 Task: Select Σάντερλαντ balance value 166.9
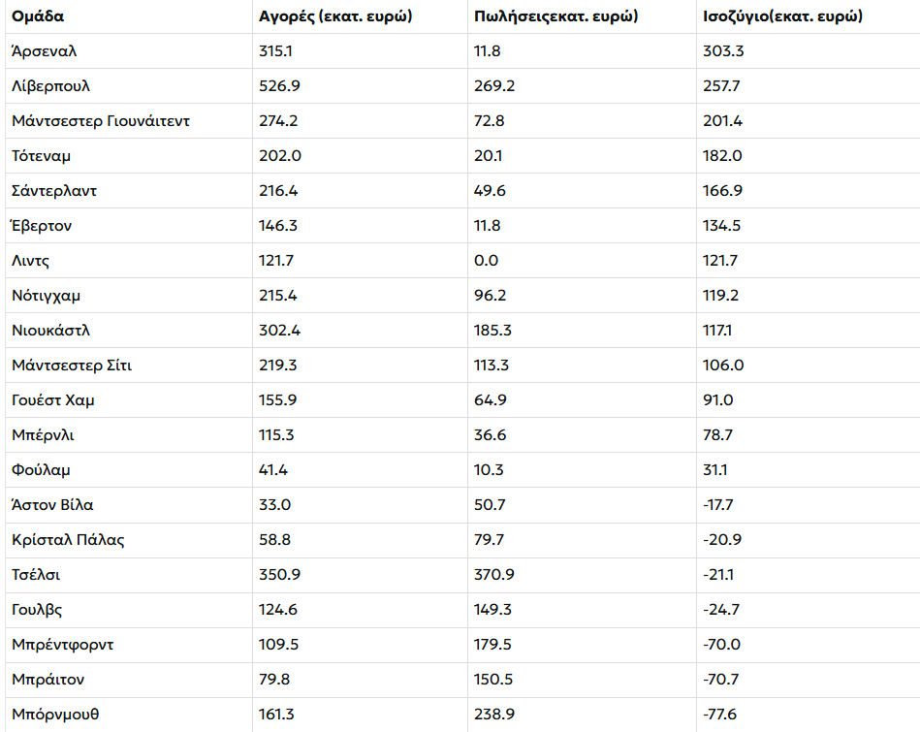pos(722,191)
